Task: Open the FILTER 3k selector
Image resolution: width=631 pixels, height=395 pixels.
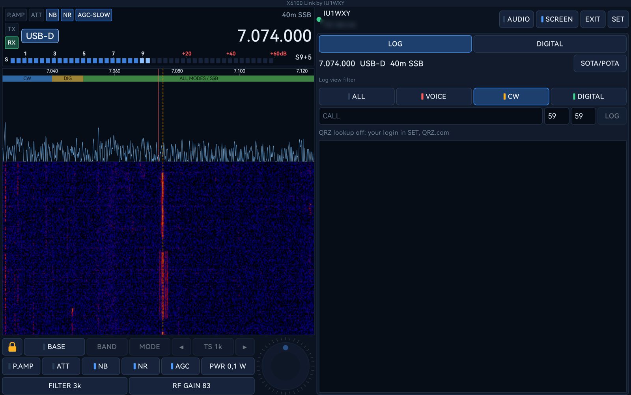Action: [65, 386]
